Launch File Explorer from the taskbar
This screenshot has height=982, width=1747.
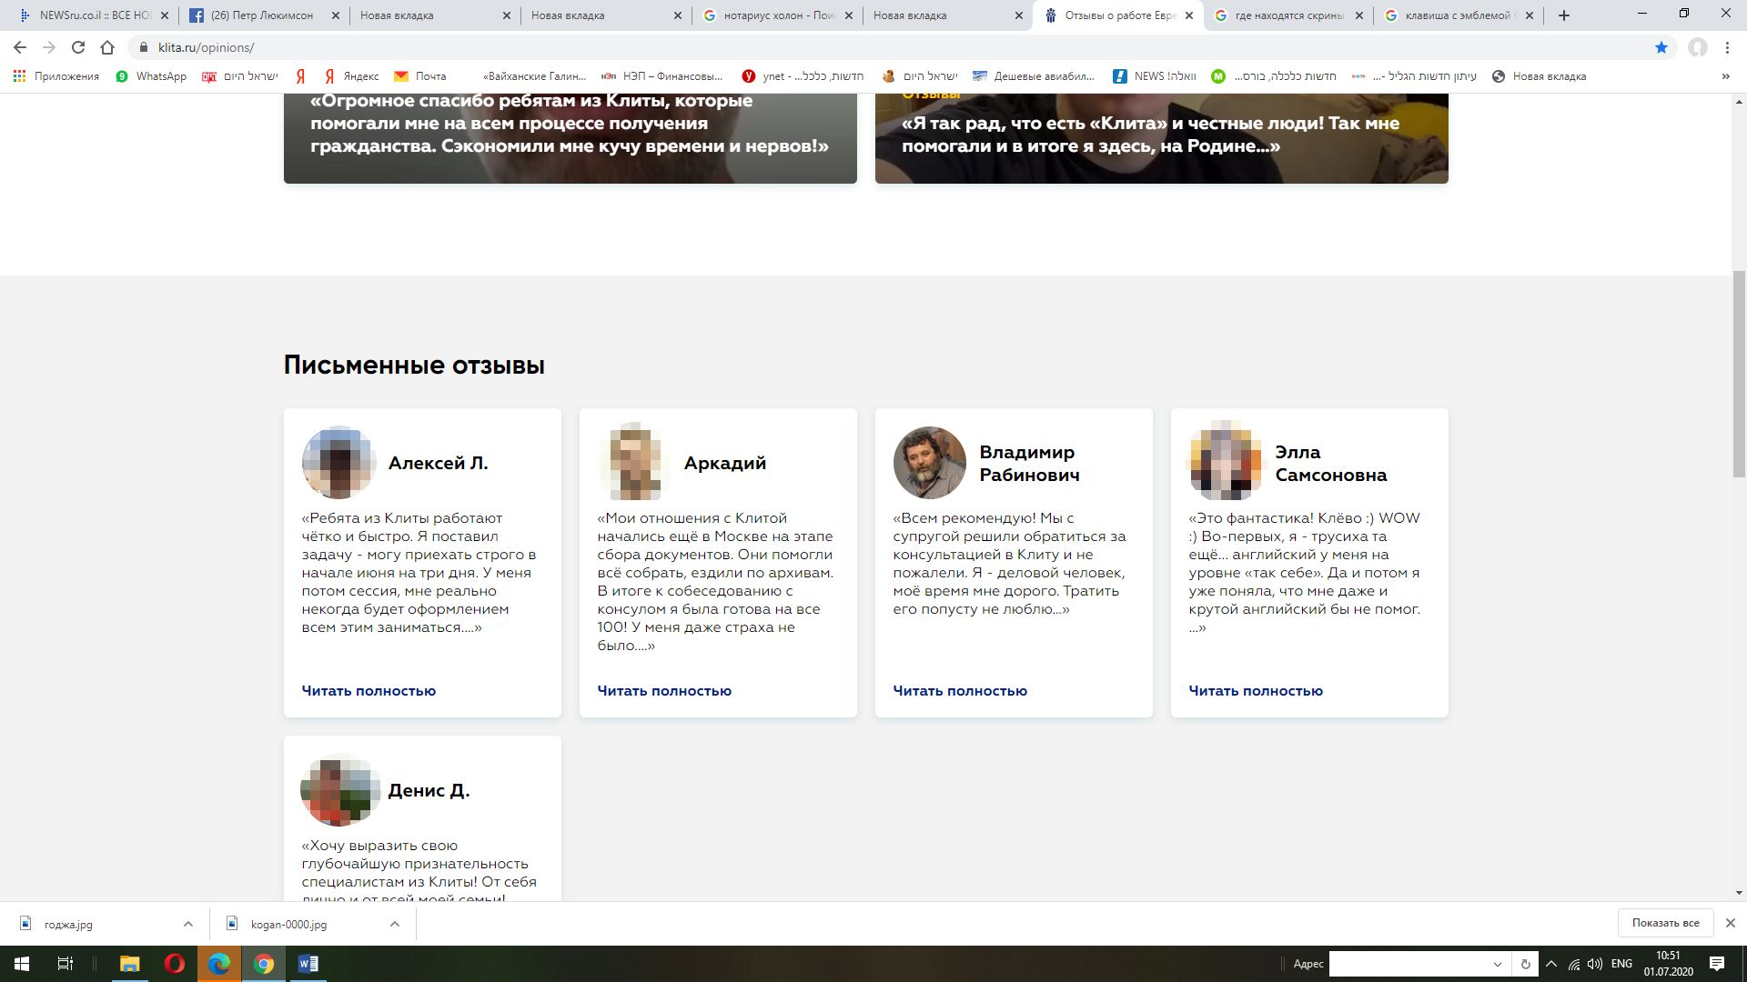129,964
